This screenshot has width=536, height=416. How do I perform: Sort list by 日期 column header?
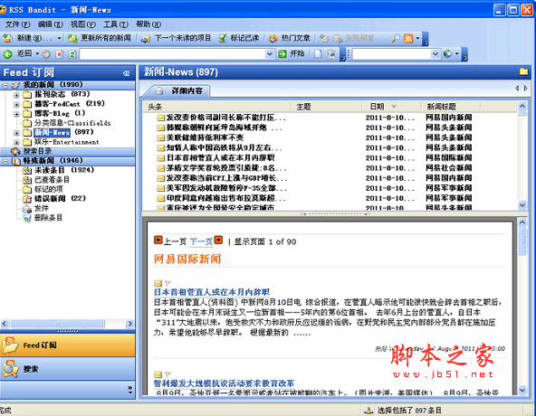point(392,107)
